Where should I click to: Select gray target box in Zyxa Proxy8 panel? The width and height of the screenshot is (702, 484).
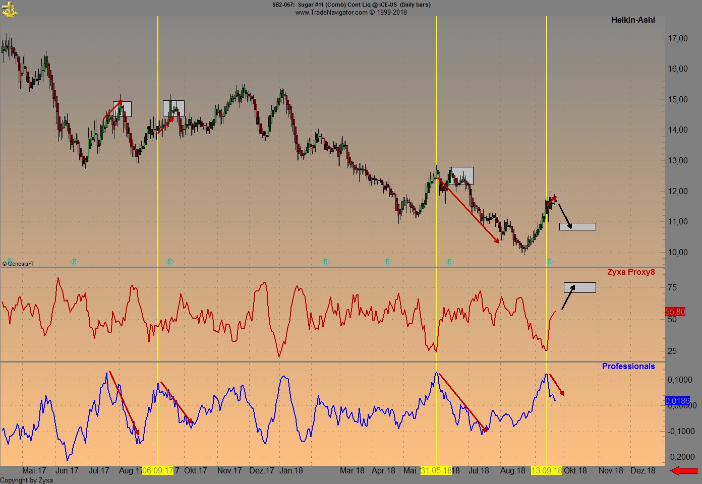579,287
